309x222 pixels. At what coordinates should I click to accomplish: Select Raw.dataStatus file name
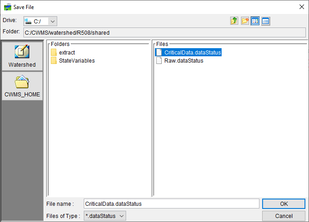[x=184, y=61]
